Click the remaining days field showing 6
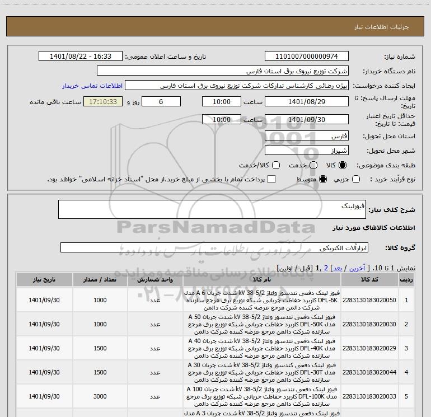Screen dimensions: 431x417 click(161, 101)
